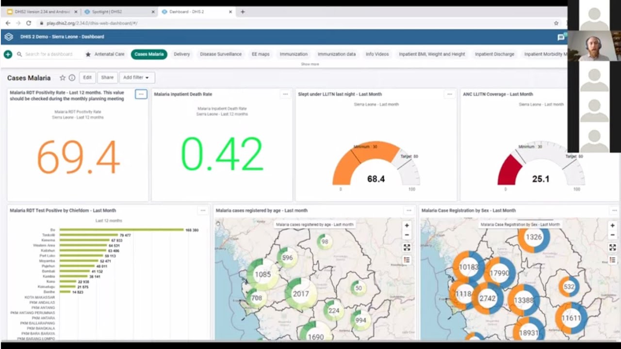Screen dimensions: 621x349
Task: Click the dashboard search magnifier icon
Action: (x=19, y=54)
